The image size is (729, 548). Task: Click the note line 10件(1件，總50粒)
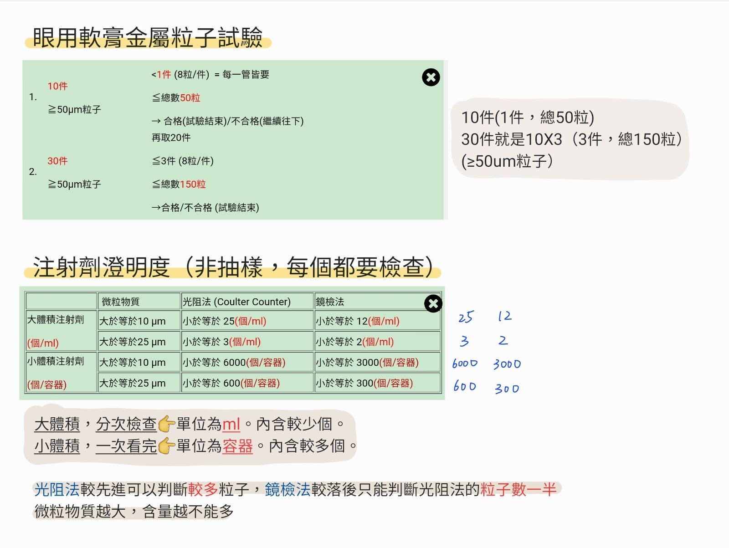point(528,118)
